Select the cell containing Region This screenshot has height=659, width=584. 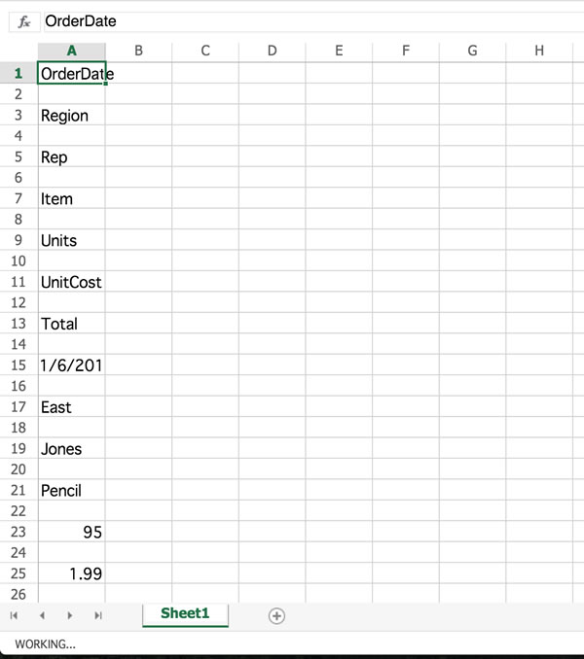tap(71, 115)
